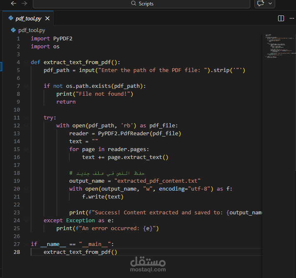Collapse the if __name__ block on line 27
Viewport: 296px width, 278px height.
pos(26,244)
